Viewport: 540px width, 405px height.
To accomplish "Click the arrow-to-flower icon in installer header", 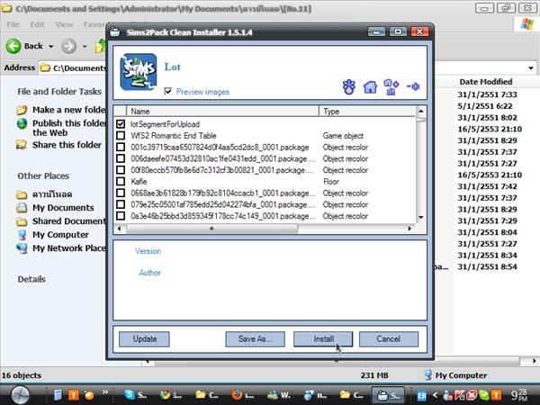I will [x=413, y=86].
